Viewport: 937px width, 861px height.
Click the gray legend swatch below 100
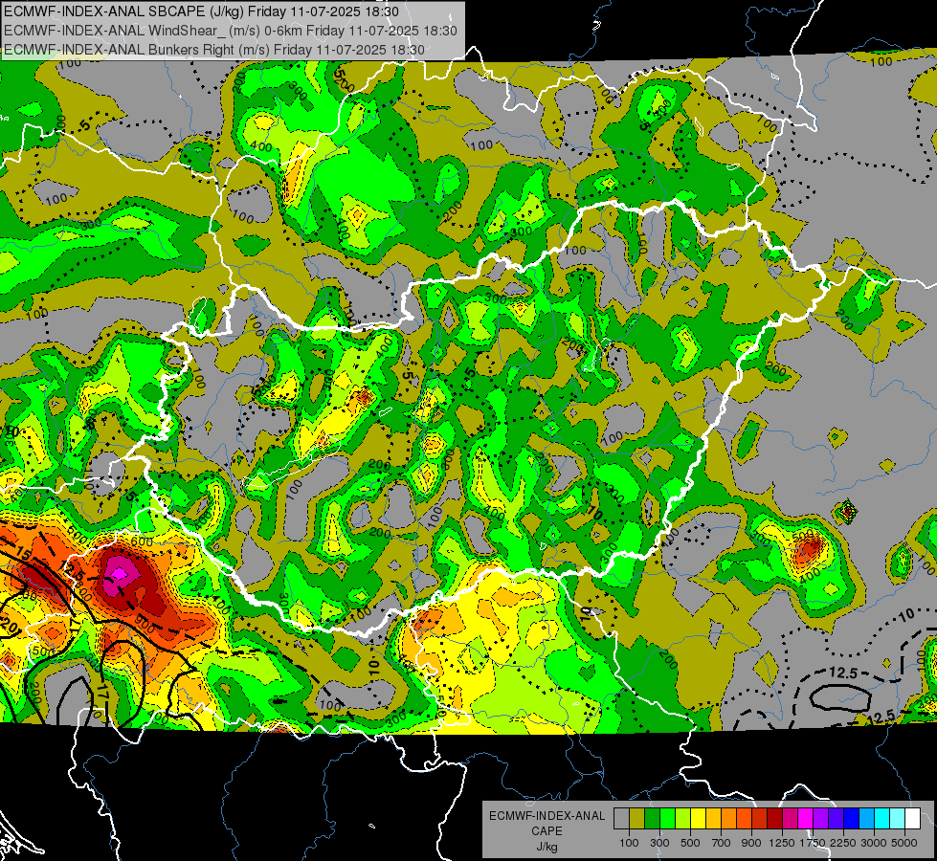click(x=621, y=819)
